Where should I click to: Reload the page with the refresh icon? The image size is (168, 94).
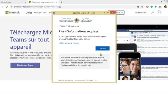(7, 7)
